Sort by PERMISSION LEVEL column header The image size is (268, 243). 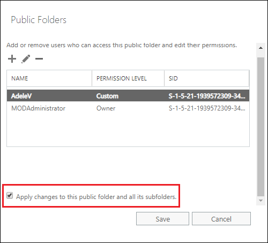(x=128, y=78)
